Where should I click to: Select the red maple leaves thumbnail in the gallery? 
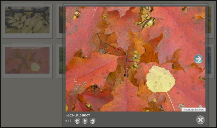(27, 60)
